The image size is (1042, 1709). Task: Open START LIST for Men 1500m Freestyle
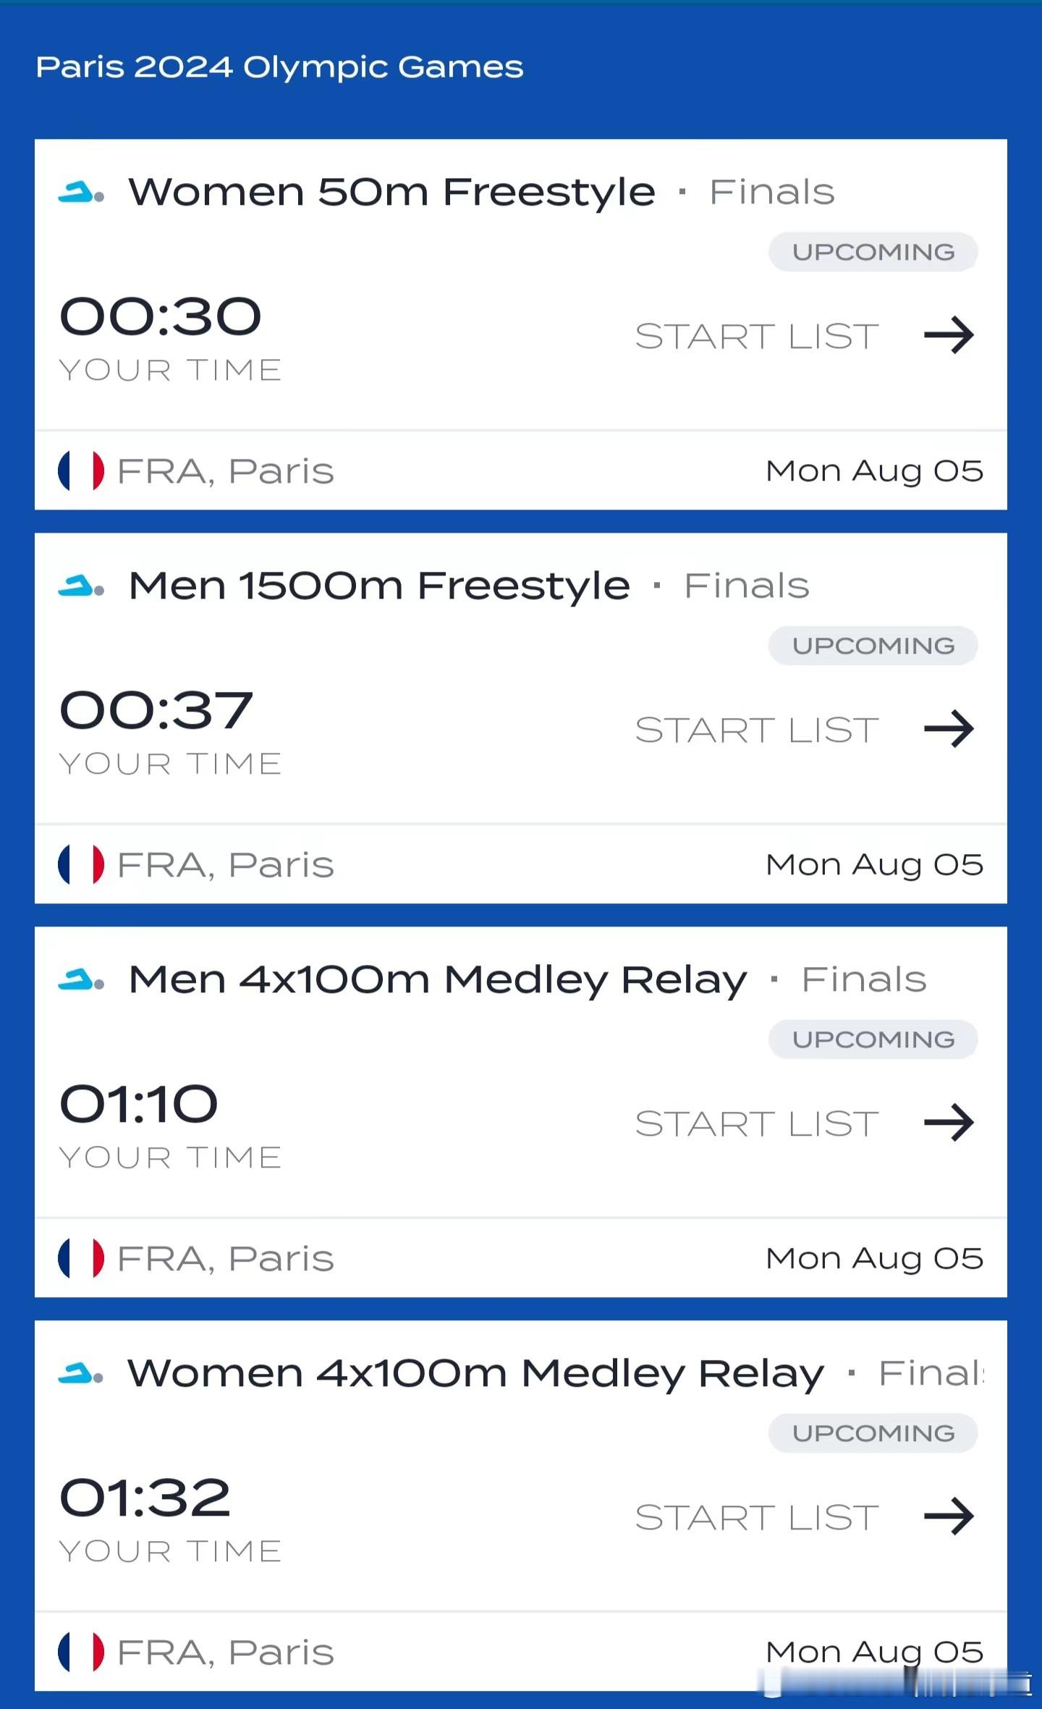[757, 730]
